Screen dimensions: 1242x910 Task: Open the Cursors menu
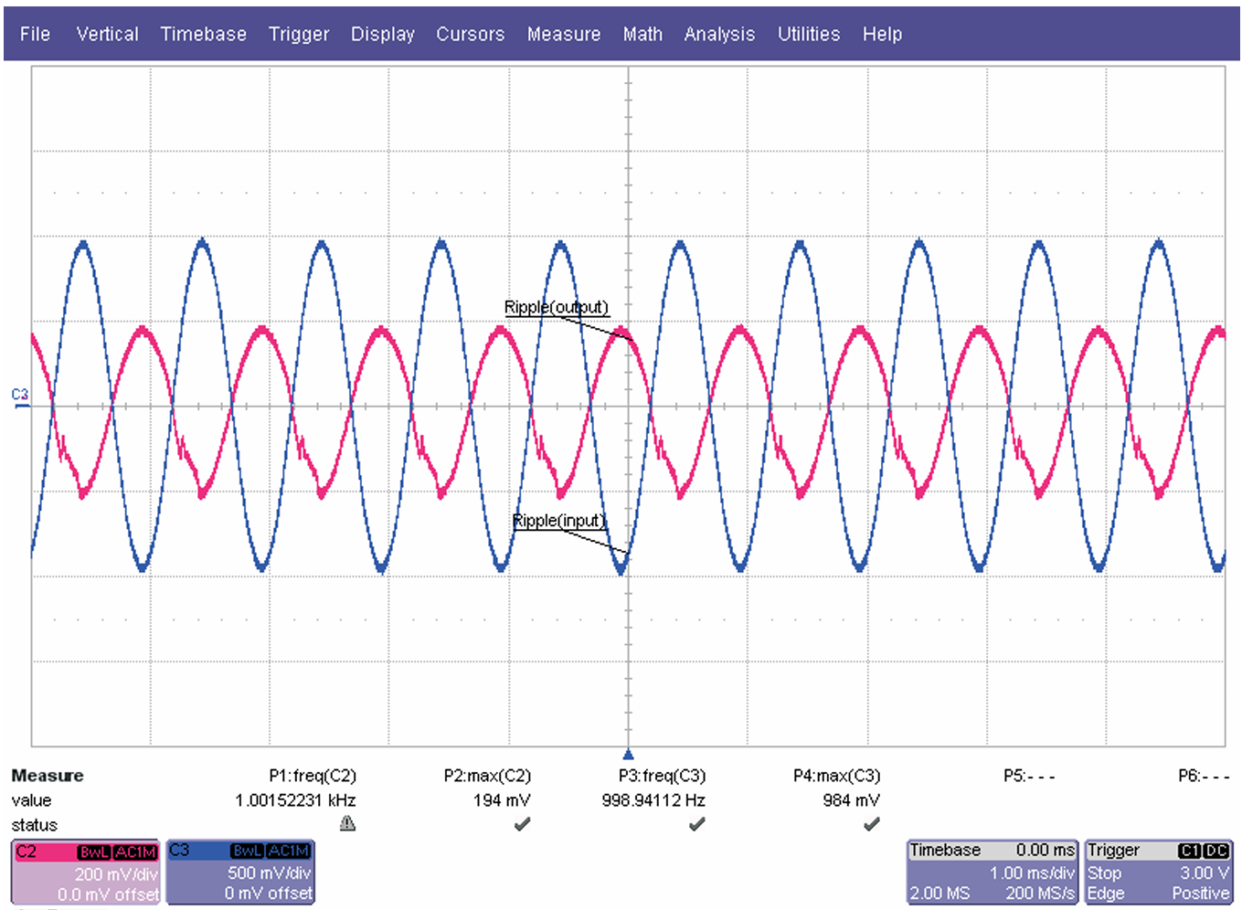(x=470, y=34)
